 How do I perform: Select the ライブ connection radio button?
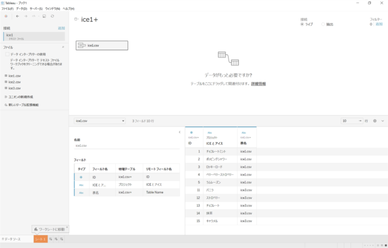coord(303,24)
